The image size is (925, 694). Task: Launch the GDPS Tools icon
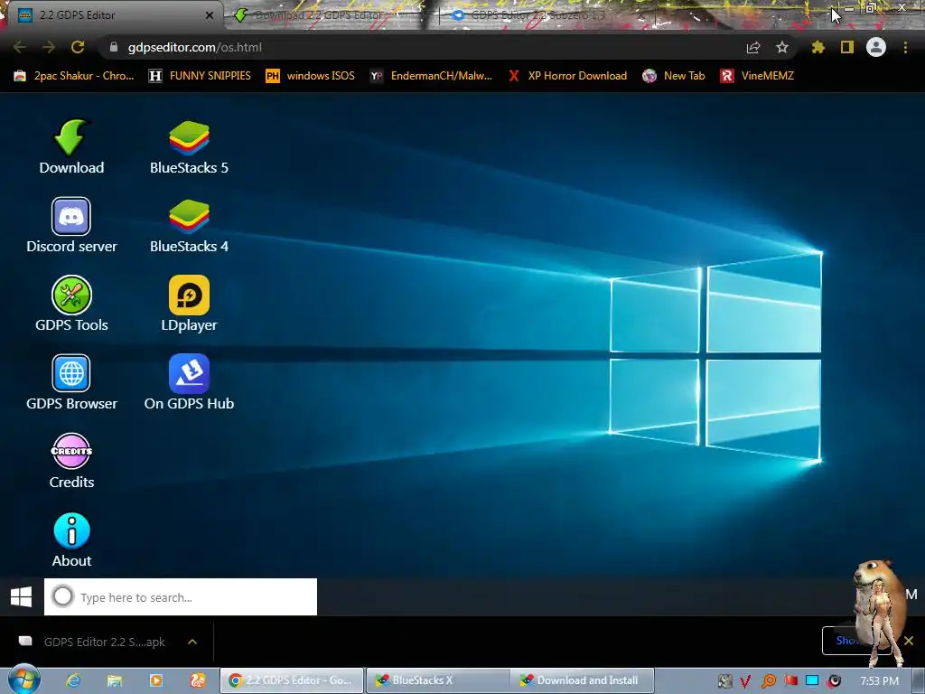pos(71,295)
